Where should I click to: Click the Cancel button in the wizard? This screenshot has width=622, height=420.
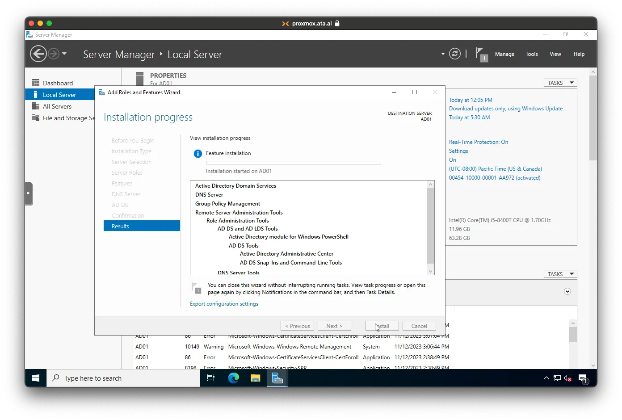pos(419,326)
